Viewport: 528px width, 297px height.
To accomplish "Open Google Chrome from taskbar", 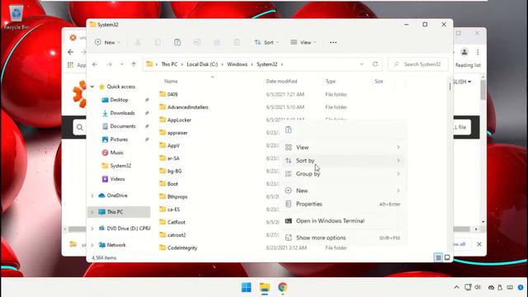I will click(282, 287).
